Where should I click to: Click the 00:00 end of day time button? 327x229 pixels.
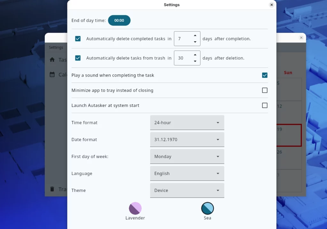(x=119, y=20)
